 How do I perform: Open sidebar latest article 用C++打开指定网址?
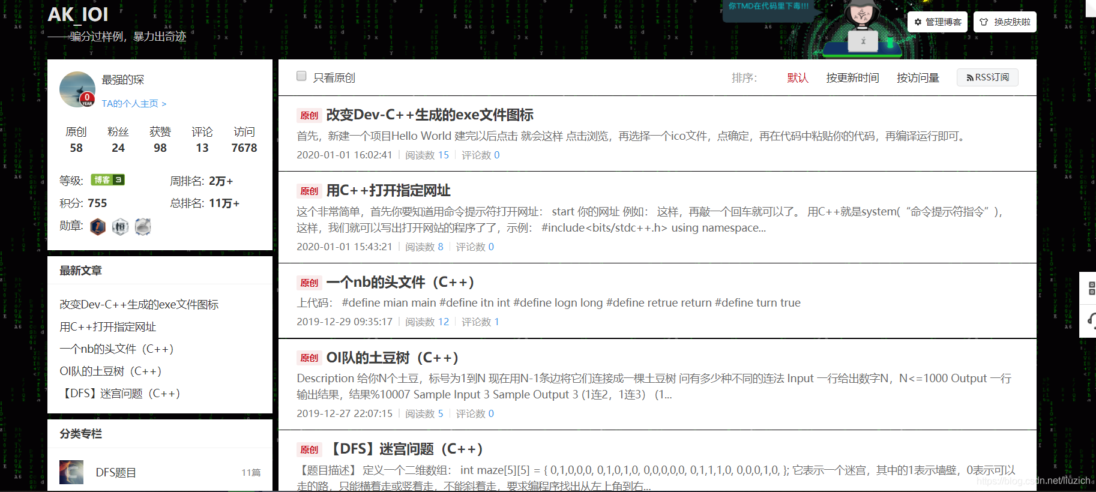[108, 327]
